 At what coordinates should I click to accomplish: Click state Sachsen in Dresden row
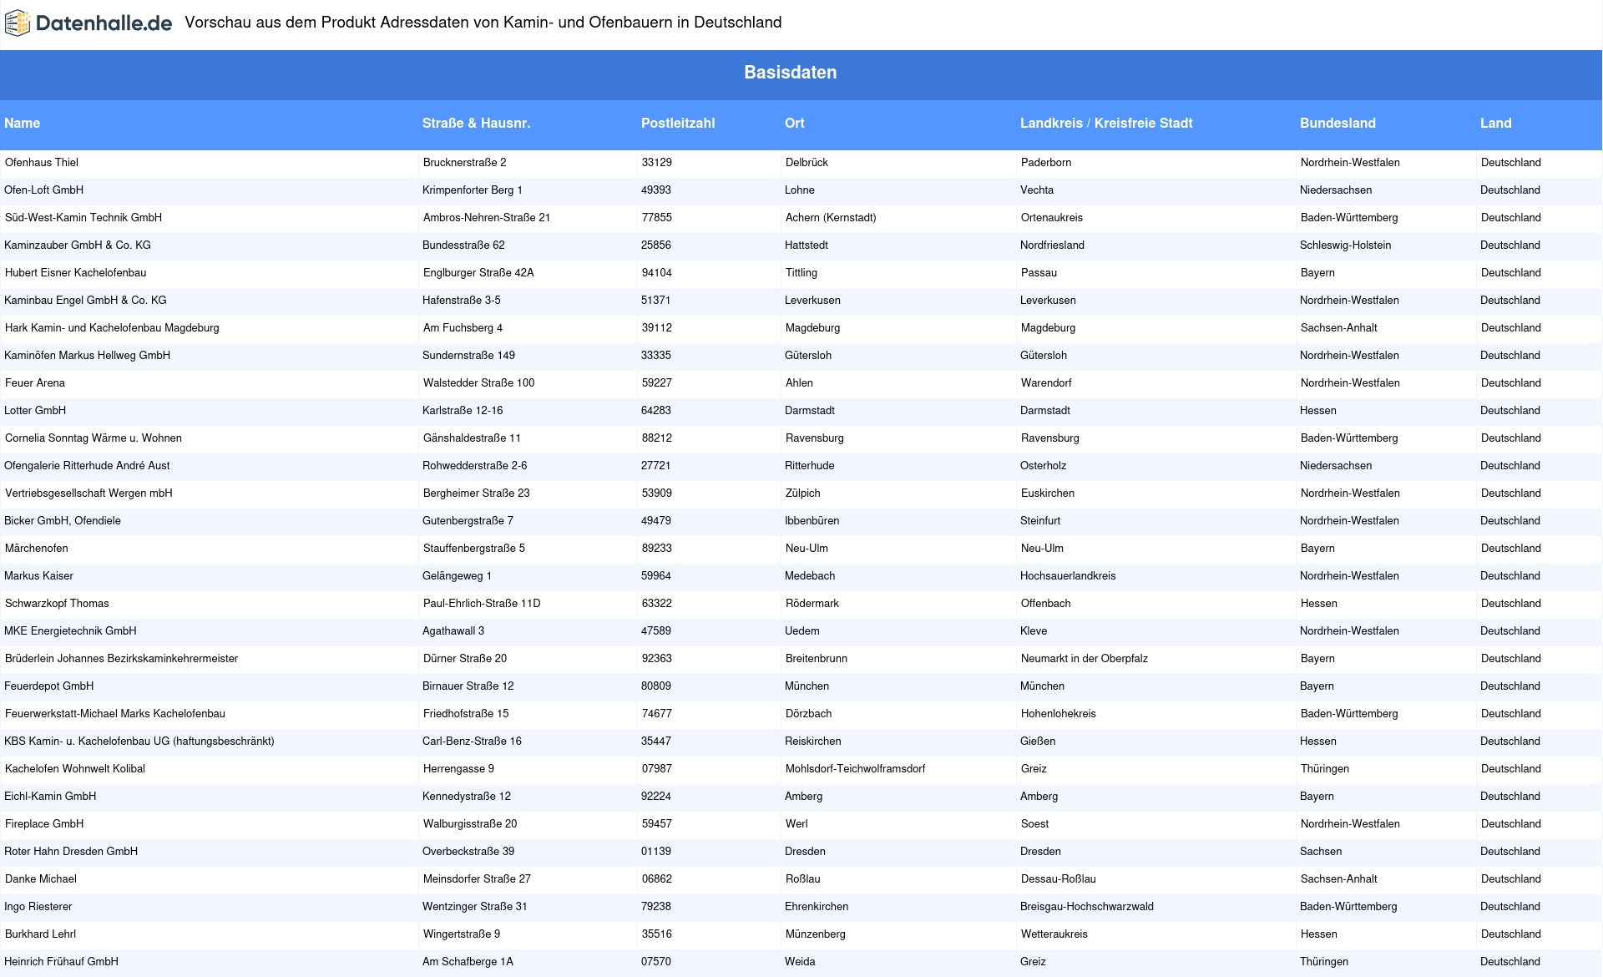[1321, 852]
